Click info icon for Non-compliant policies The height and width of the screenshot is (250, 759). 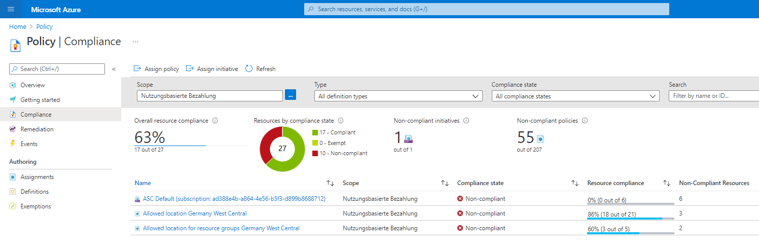[x=585, y=121]
